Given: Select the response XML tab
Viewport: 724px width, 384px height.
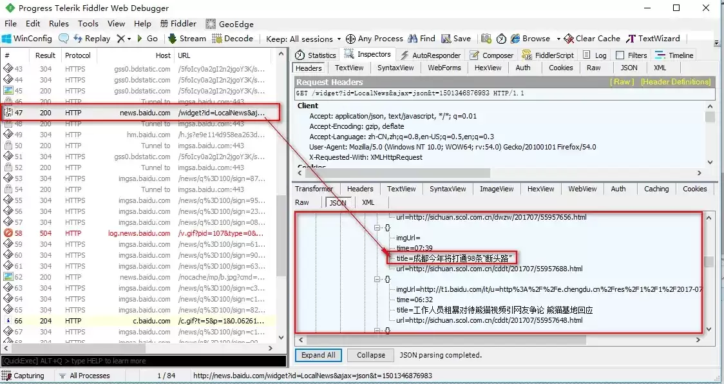Looking at the screenshot, I should (x=368, y=202).
